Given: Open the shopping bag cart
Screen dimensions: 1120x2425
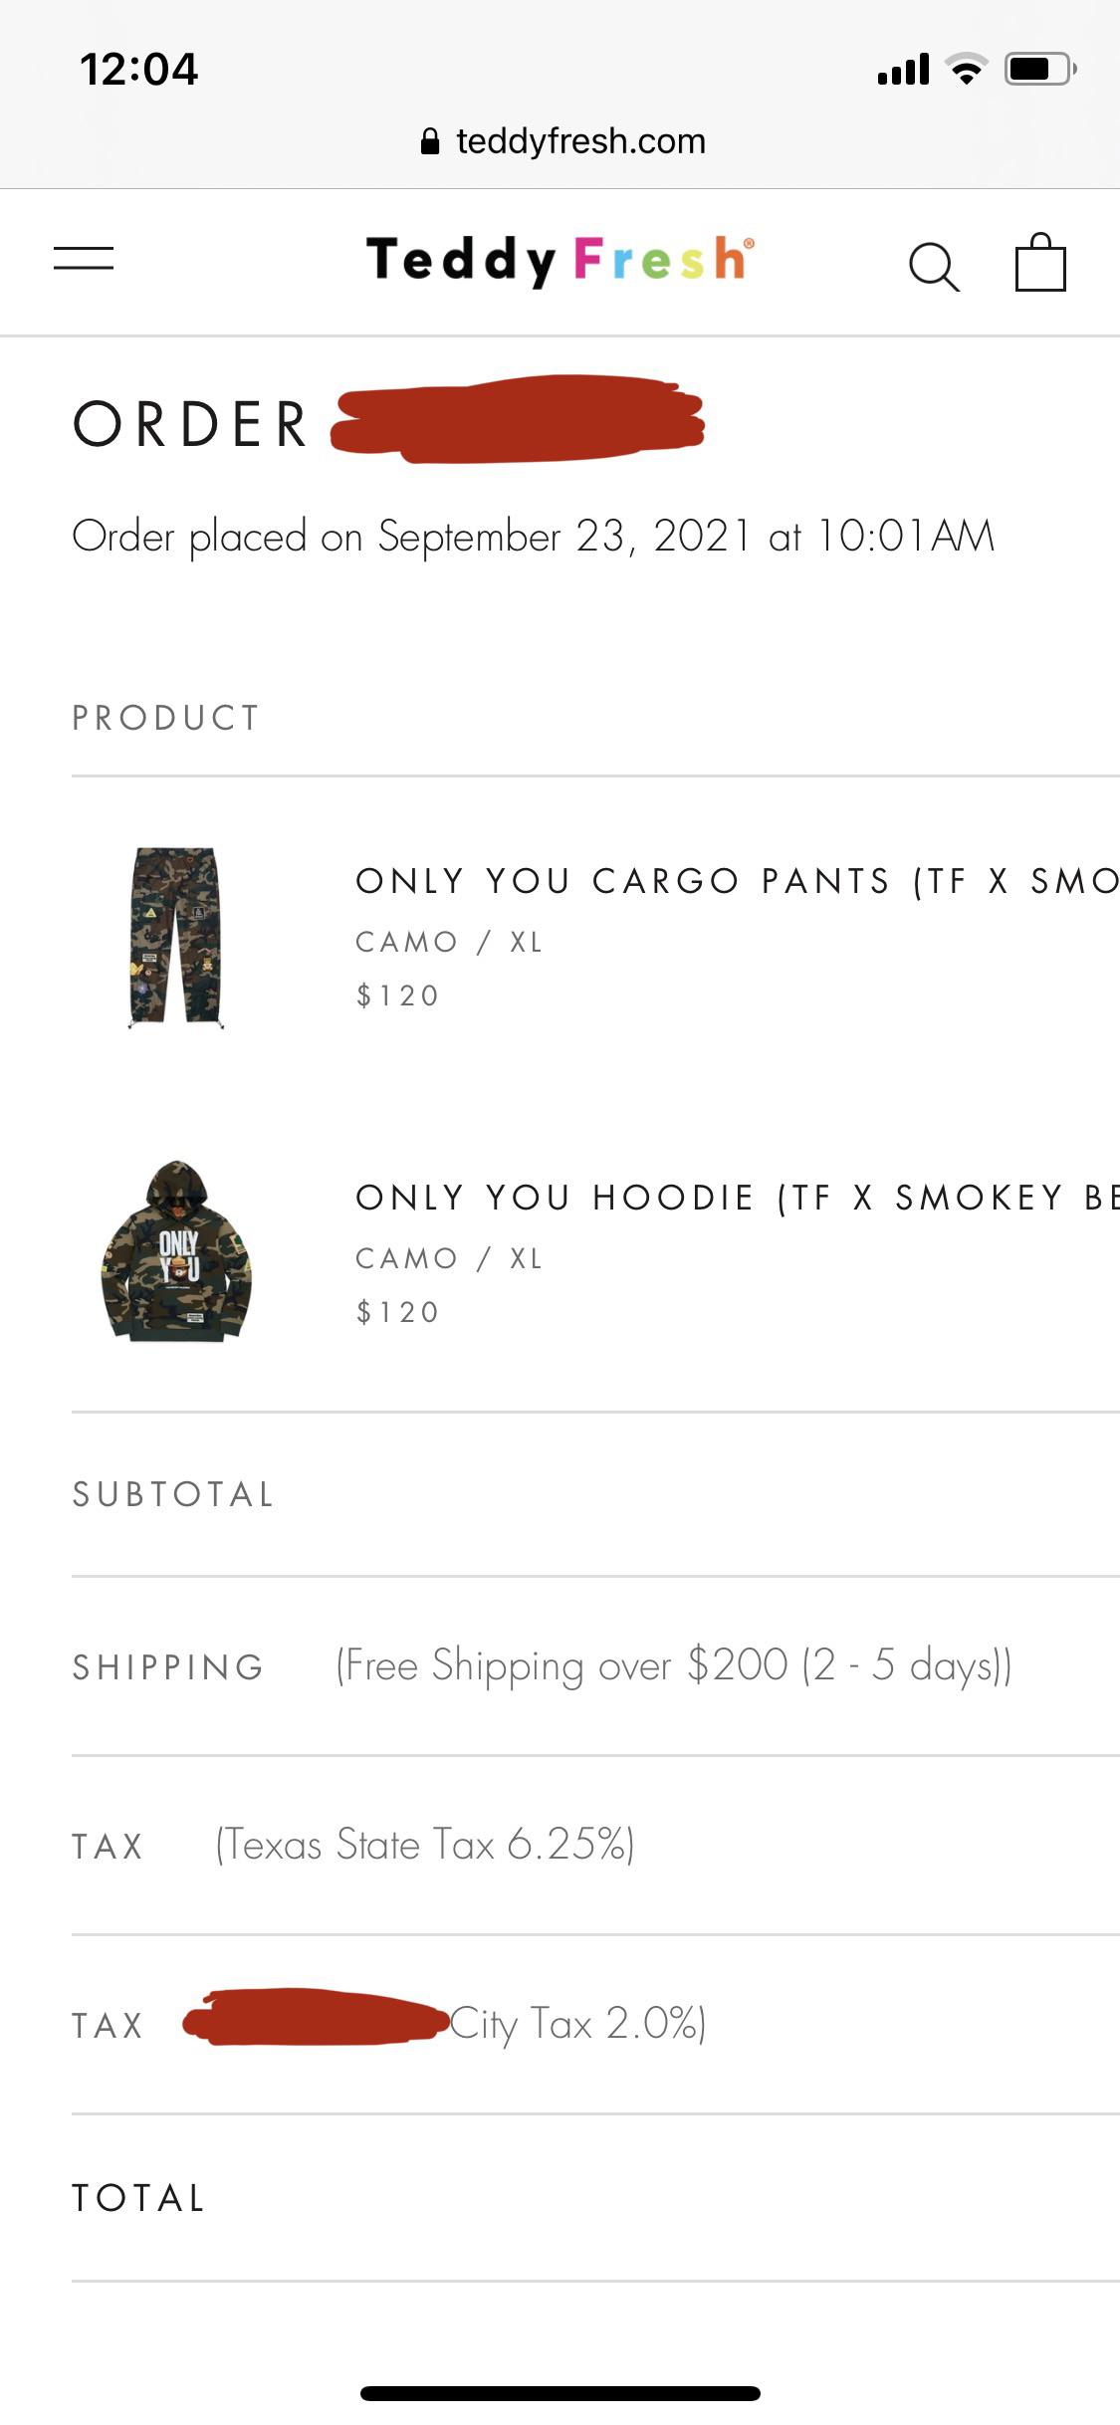Looking at the screenshot, I should 1040,263.
